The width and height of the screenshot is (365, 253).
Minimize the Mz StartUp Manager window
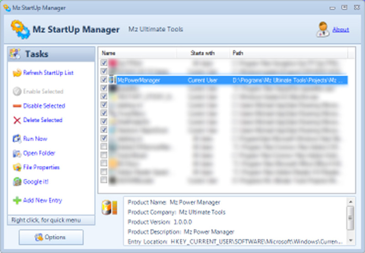pyautogui.click(x=333, y=8)
